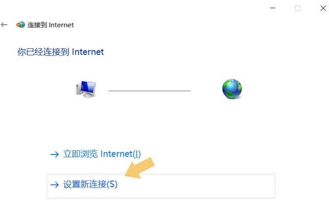Click the word Internet in the window title
This screenshot has width=329, height=219.
(61, 25)
